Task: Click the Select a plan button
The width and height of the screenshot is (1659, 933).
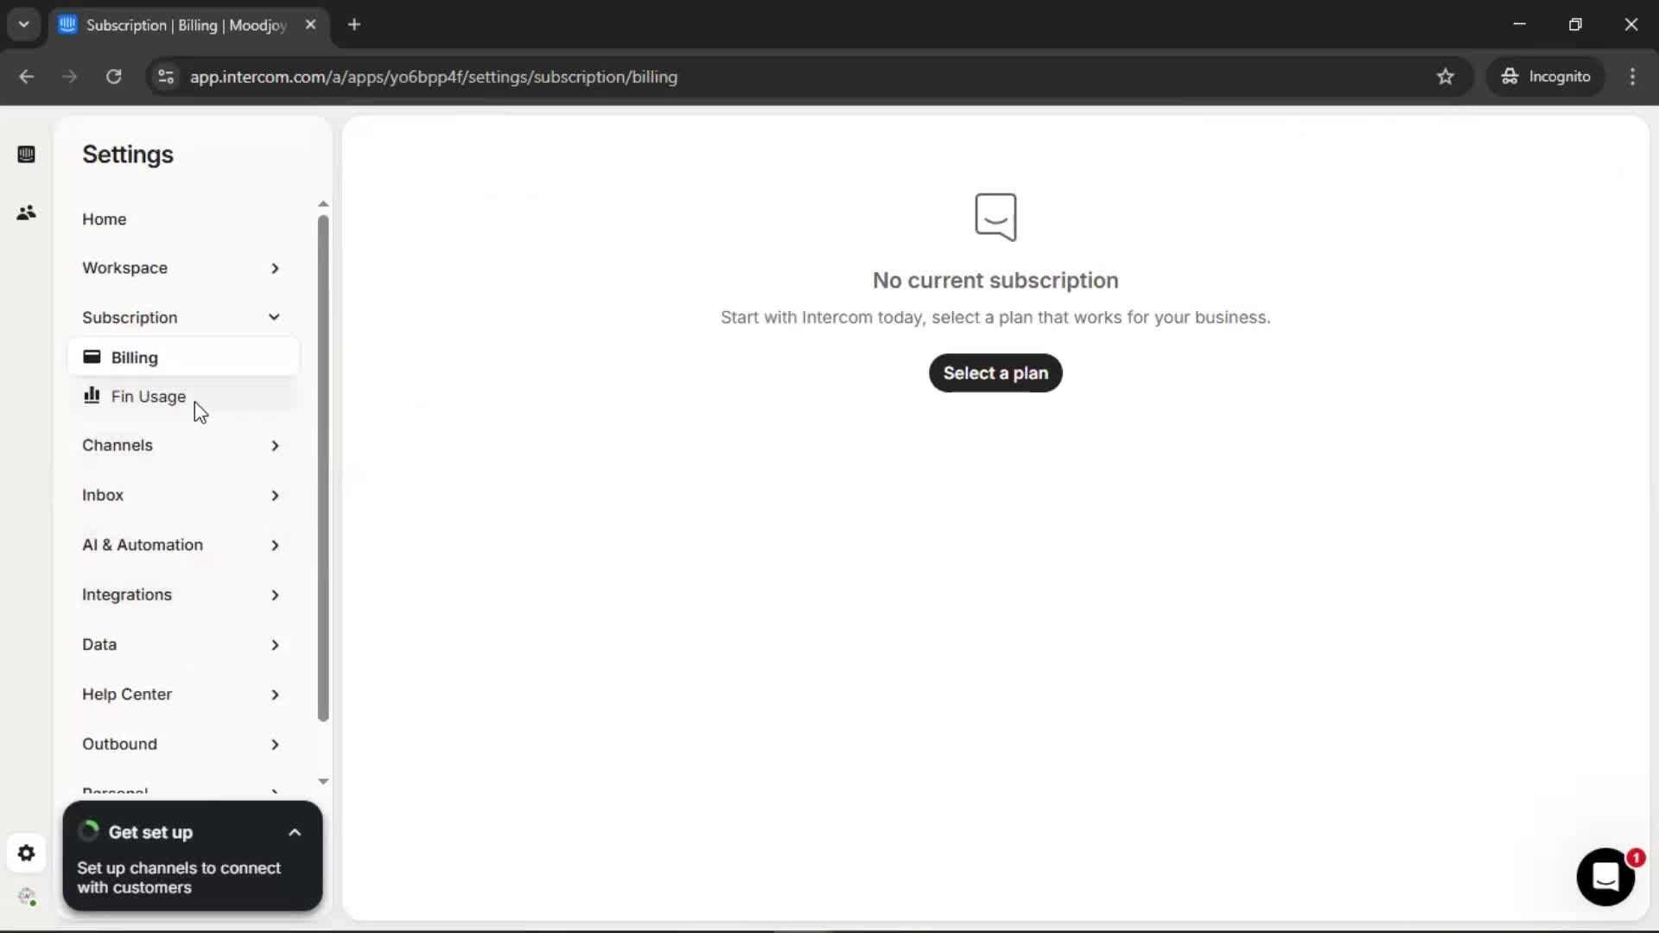Action: point(995,373)
